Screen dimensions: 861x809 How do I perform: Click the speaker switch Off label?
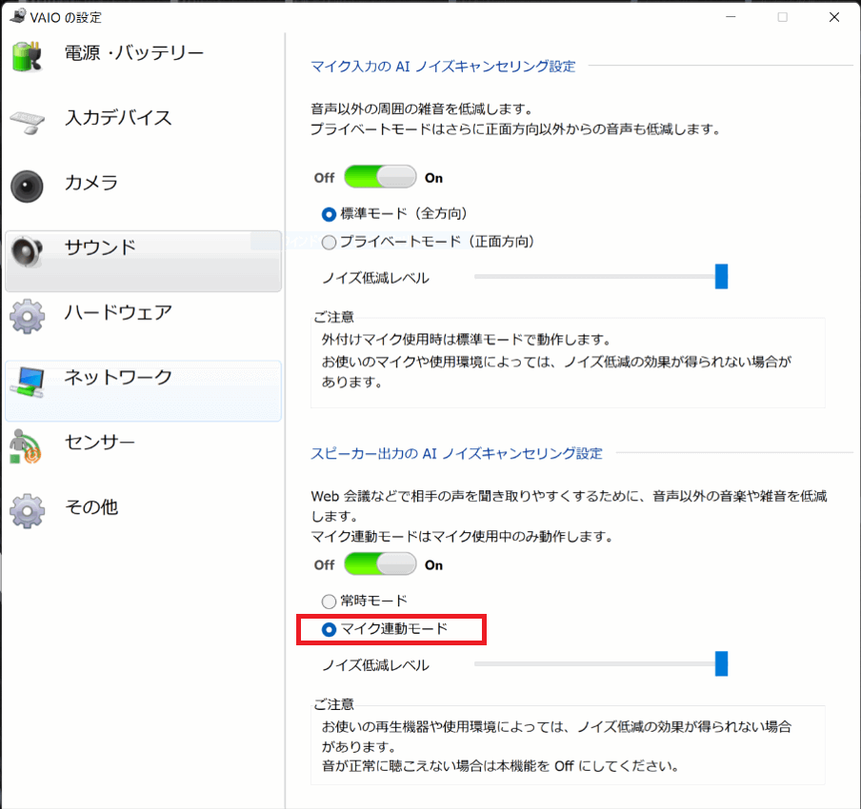(x=324, y=564)
